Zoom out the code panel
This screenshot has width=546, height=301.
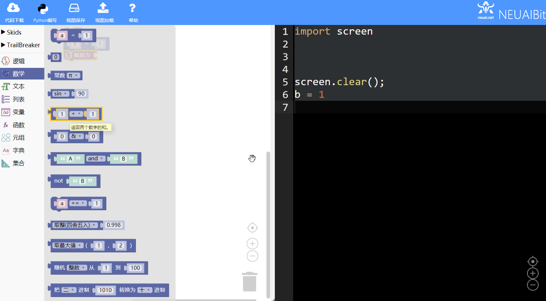533,285
